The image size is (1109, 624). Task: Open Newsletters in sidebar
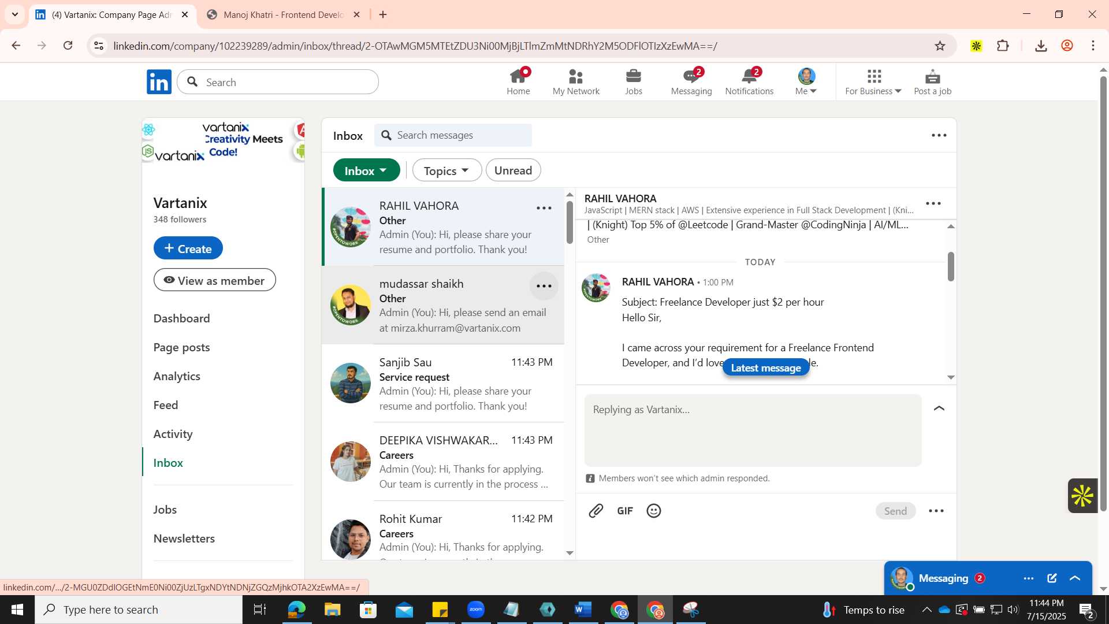pyautogui.click(x=184, y=538)
